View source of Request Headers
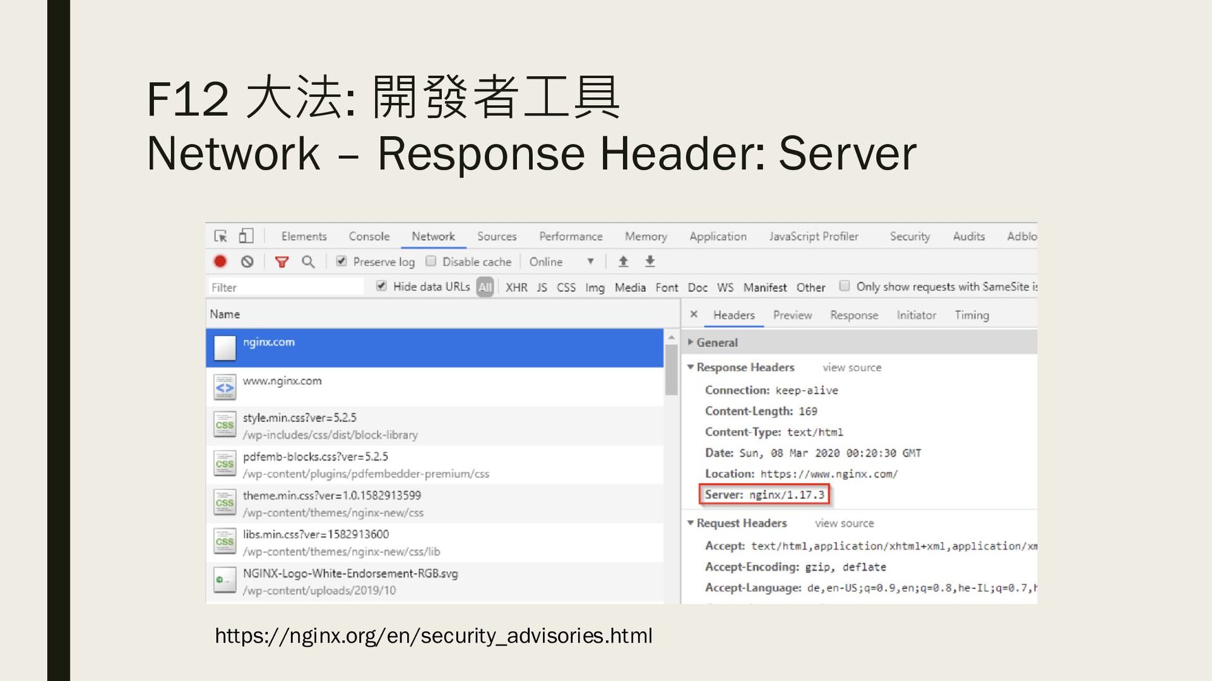Image resolution: width=1212 pixels, height=681 pixels. [x=844, y=523]
